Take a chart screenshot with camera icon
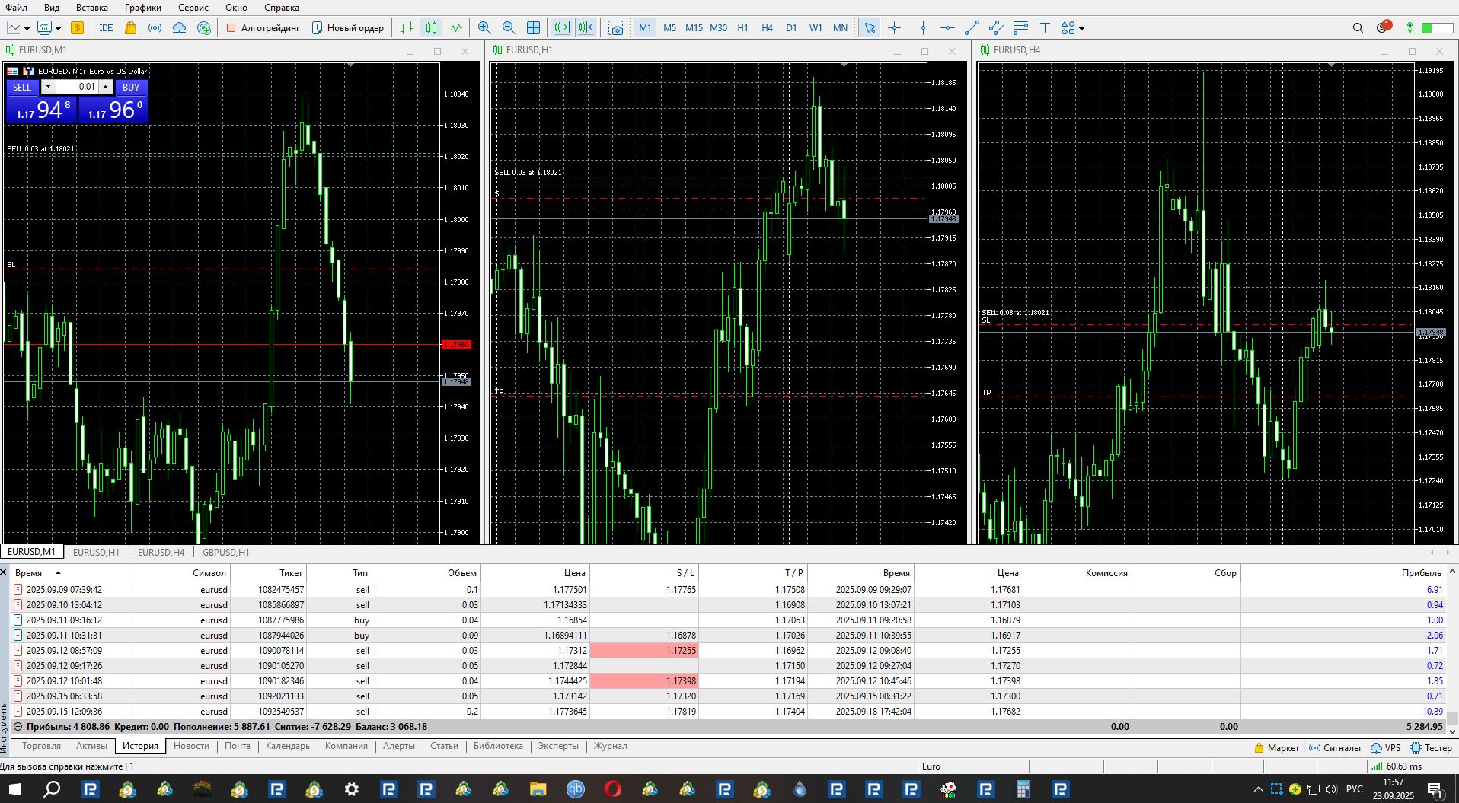1459x803 pixels. pos(616,28)
